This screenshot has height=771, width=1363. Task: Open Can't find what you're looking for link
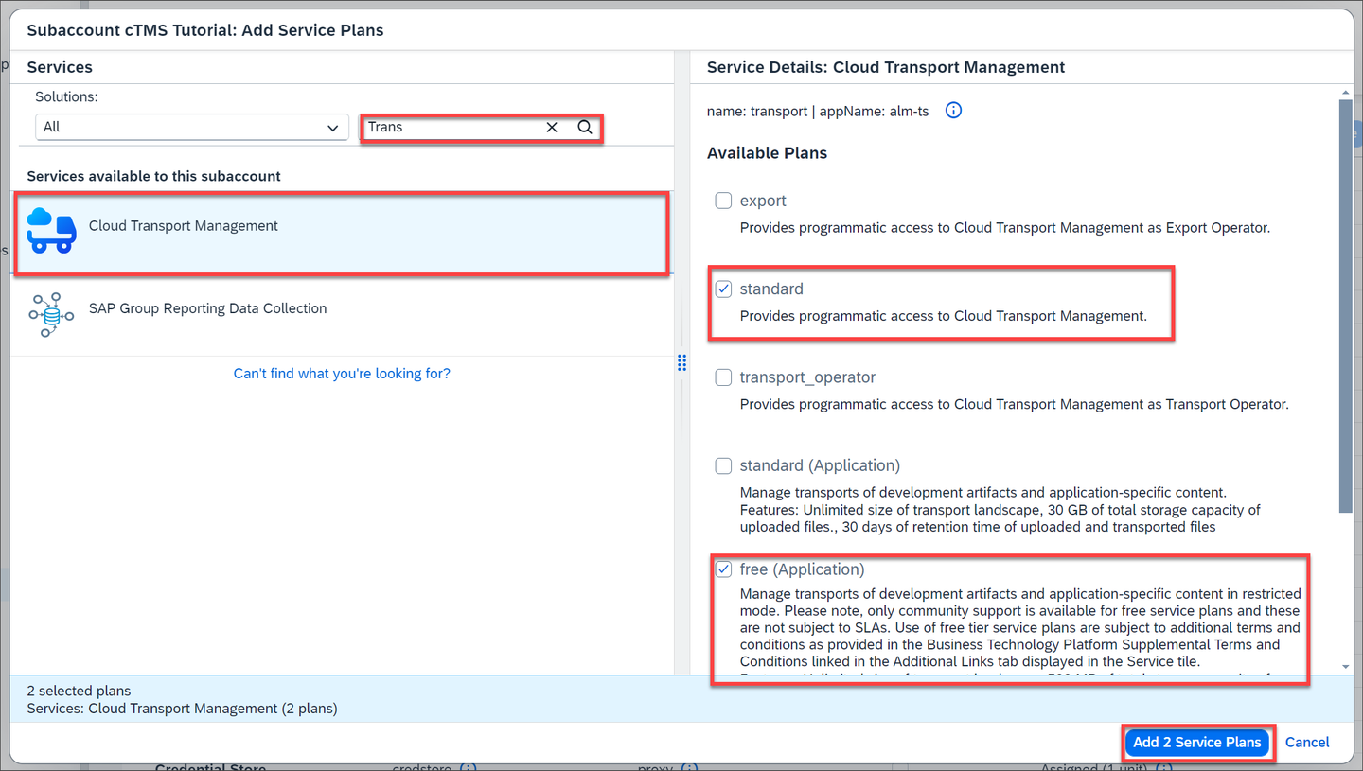pyautogui.click(x=342, y=374)
